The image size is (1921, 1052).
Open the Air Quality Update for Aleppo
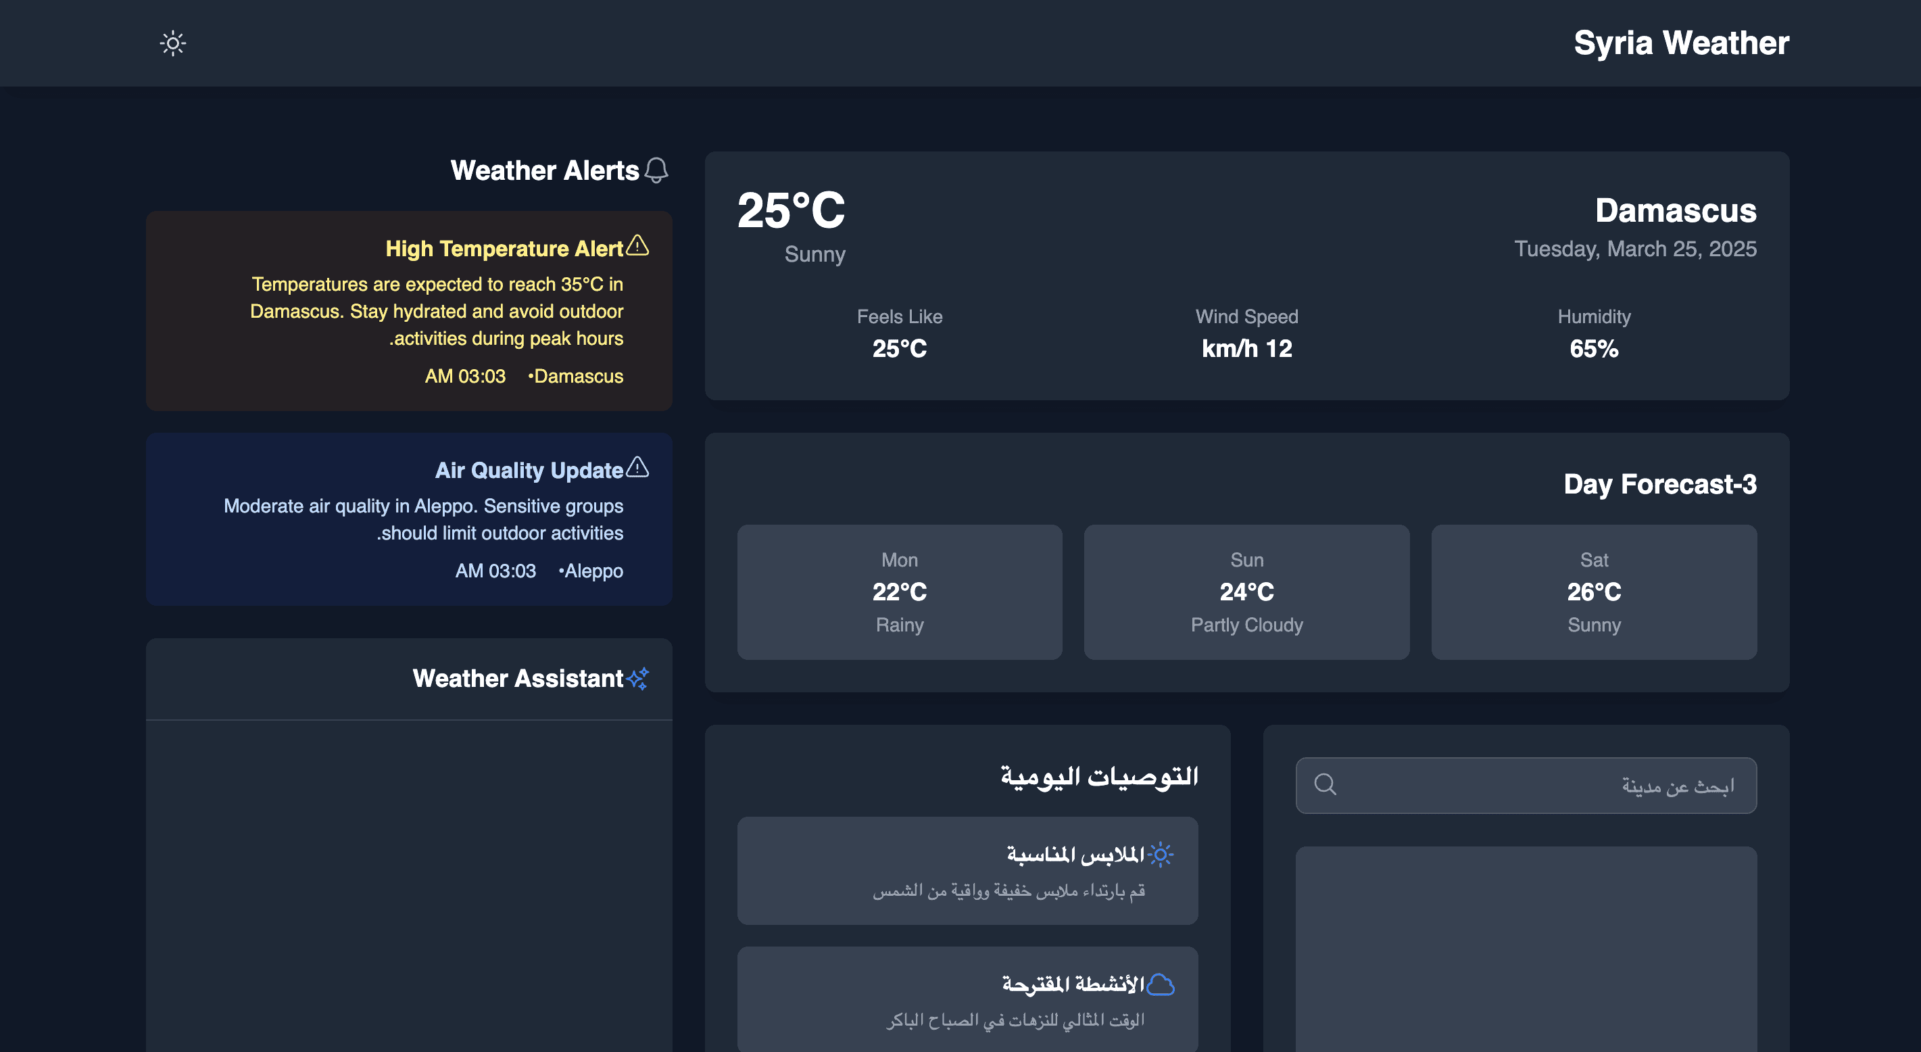click(409, 519)
